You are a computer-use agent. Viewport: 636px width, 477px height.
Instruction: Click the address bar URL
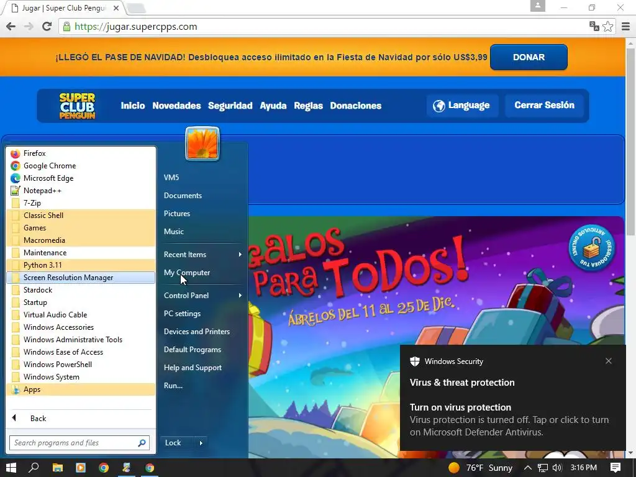pyautogui.click(x=136, y=26)
